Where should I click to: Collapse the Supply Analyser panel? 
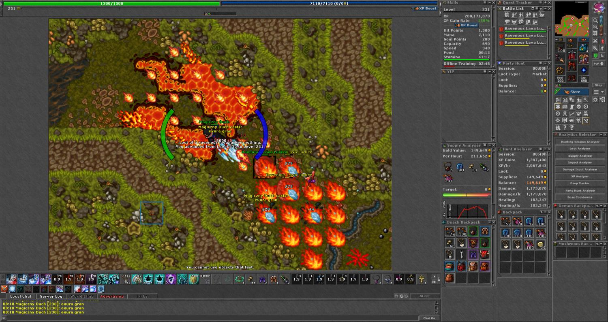pos(489,145)
